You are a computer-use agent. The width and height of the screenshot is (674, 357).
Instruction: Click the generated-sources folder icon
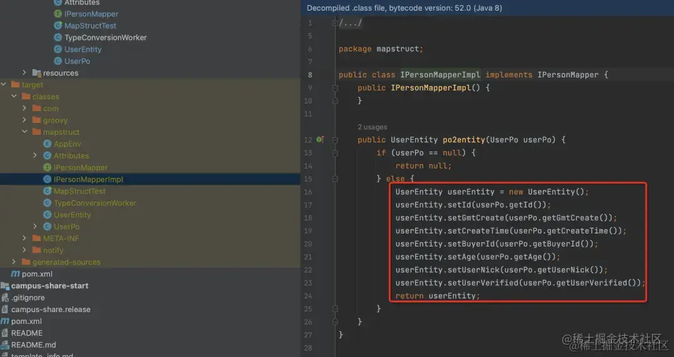coord(26,262)
